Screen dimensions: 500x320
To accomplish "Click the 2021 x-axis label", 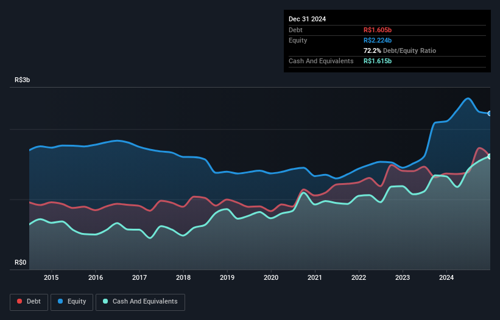I will click(x=315, y=277).
